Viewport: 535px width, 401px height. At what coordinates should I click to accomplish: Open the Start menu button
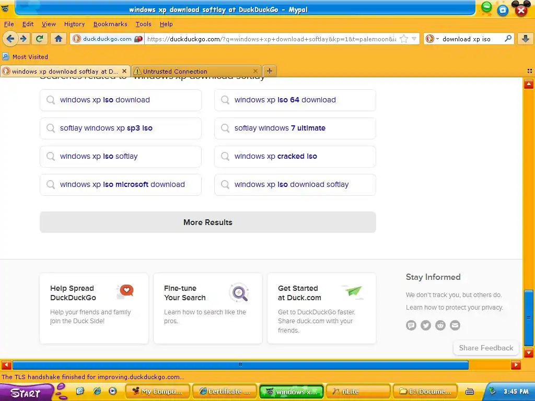click(x=26, y=392)
